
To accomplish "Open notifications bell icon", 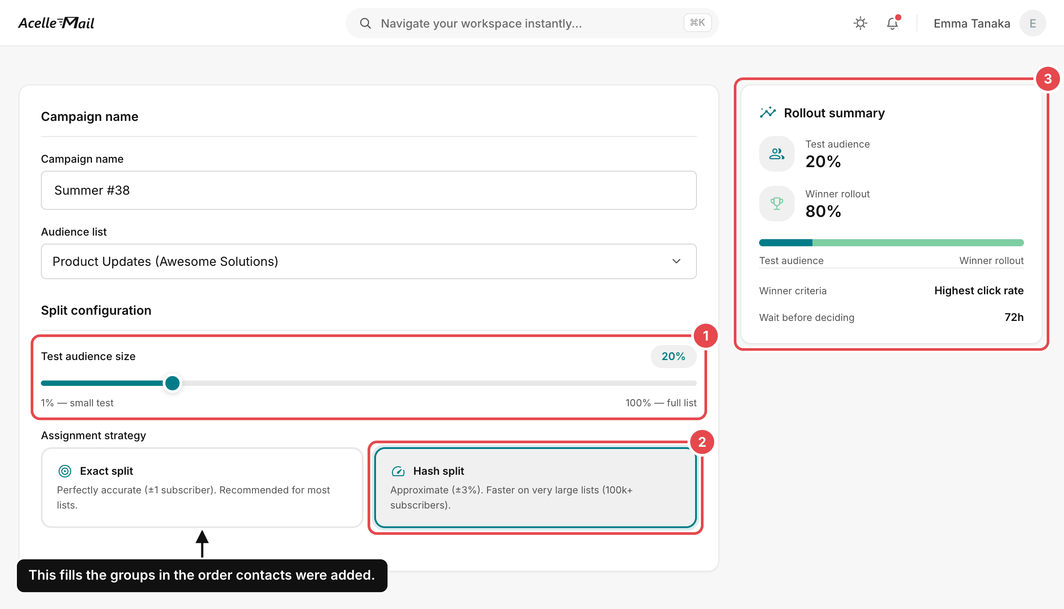I will pos(892,23).
